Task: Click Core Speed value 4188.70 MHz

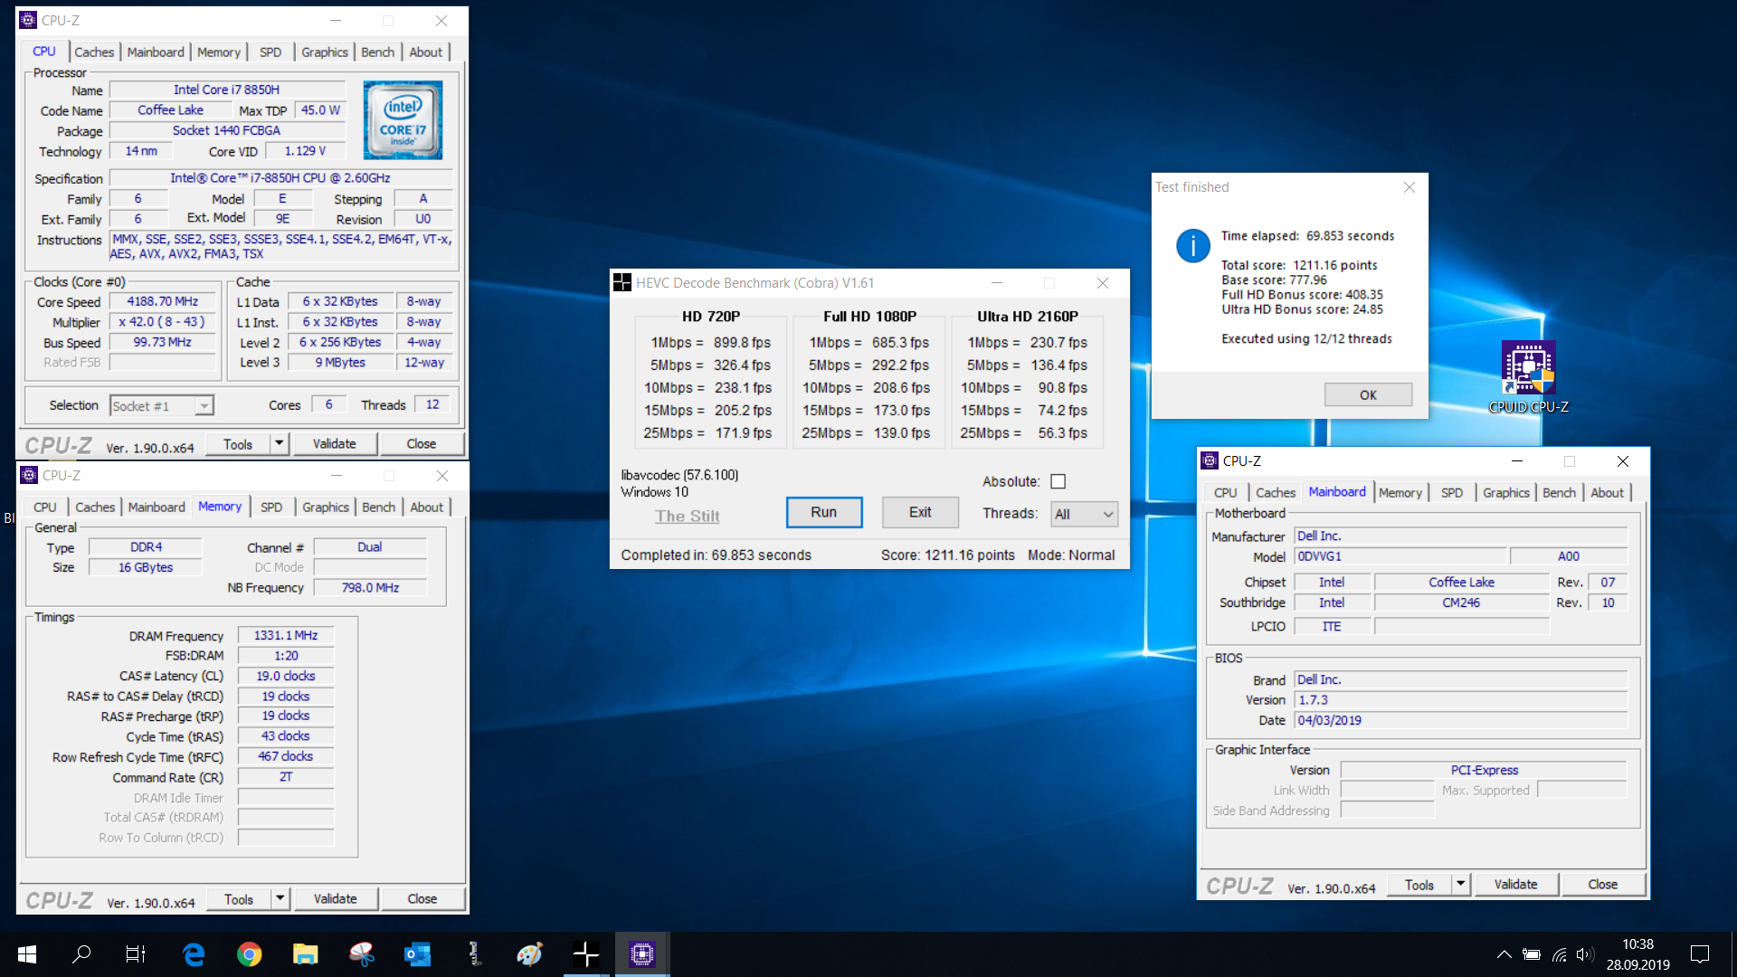Action: (x=163, y=301)
